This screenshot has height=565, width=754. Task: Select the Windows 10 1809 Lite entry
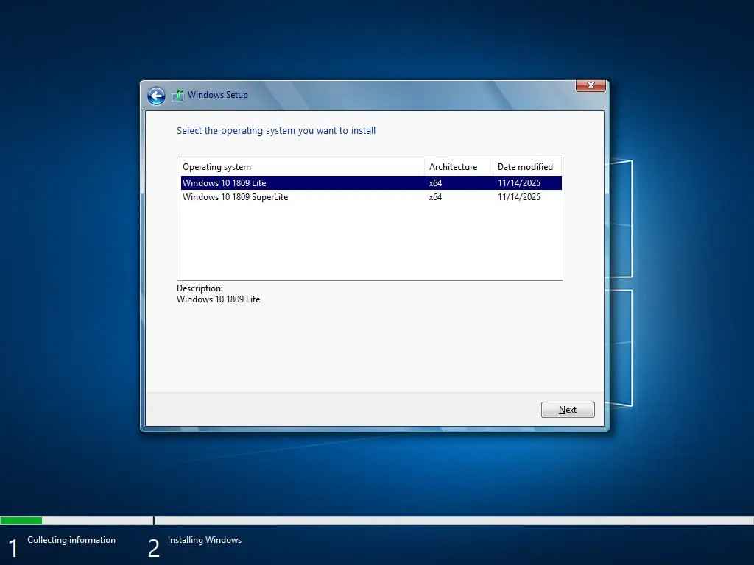(224, 183)
